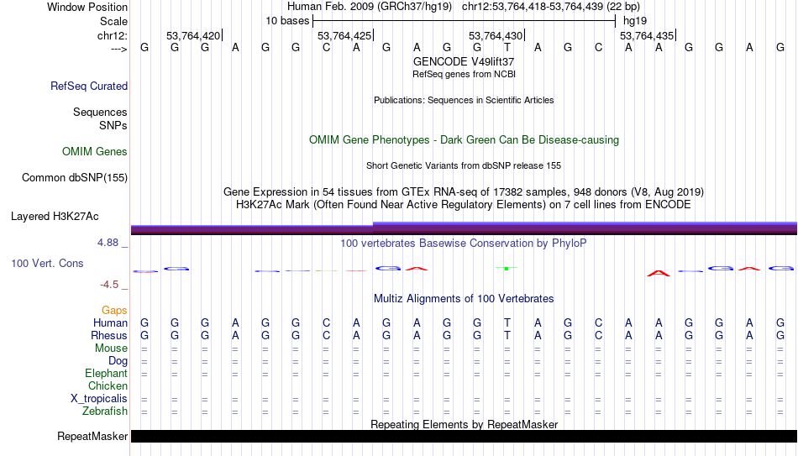The height and width of the screenshot is (456, 798).
Task: Click the RepeatMasker track label
Action: [x=92, y=436]
